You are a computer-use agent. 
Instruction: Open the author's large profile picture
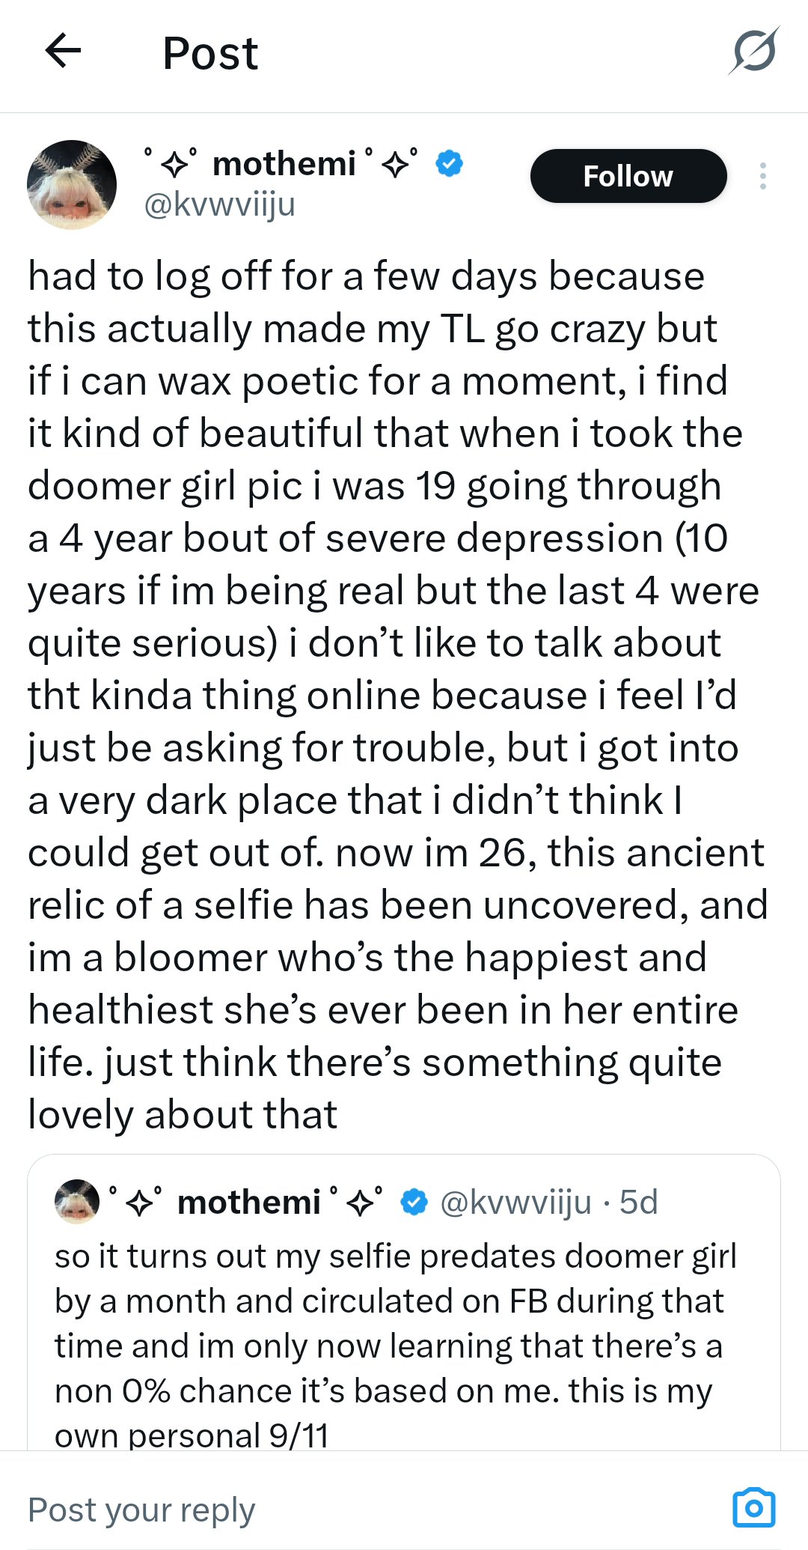72,184
